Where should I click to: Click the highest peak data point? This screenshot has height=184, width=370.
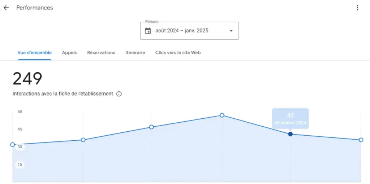[222, 115]
